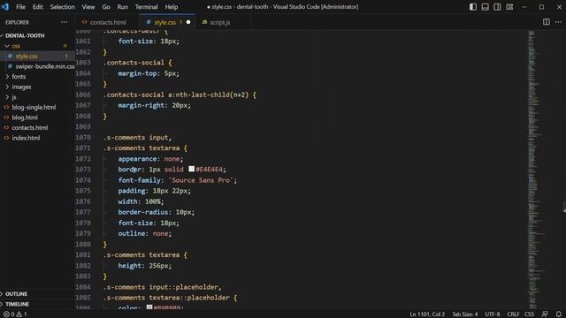Expand the fonts folder
This screenshot has width=566, height=318.
point(19,77)
